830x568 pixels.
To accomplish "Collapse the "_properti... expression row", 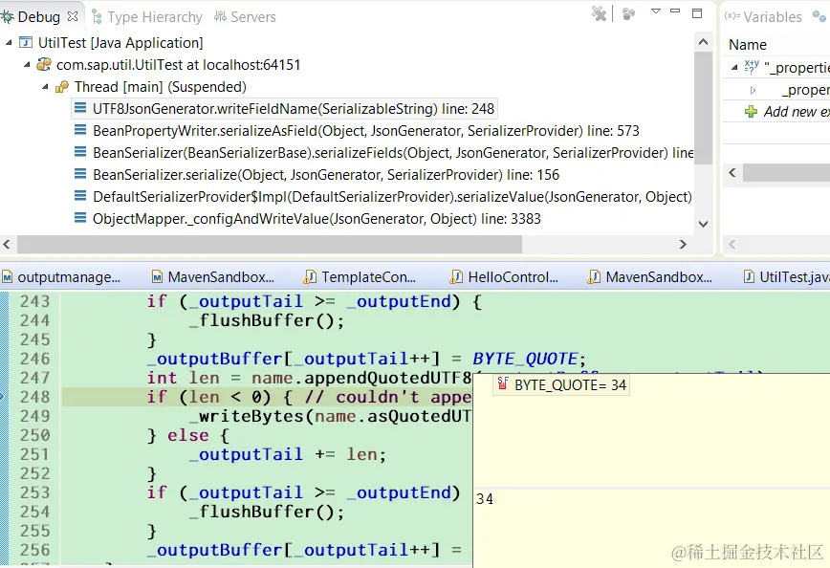I will point(734,67).
